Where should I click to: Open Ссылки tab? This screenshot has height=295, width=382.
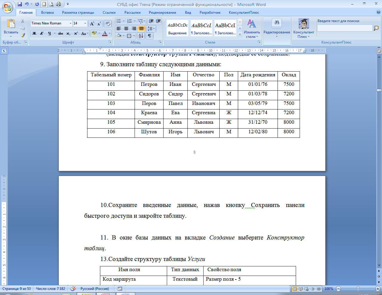click(109, 13)
